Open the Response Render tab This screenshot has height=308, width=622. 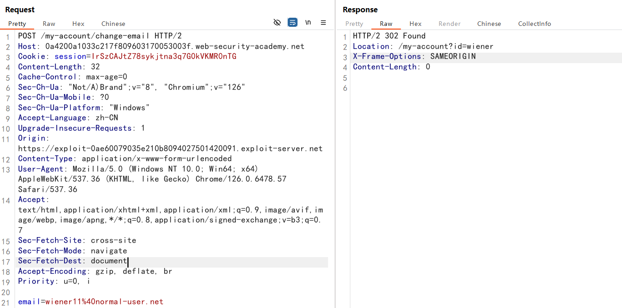pyautogui.click(x=450, y=24)
